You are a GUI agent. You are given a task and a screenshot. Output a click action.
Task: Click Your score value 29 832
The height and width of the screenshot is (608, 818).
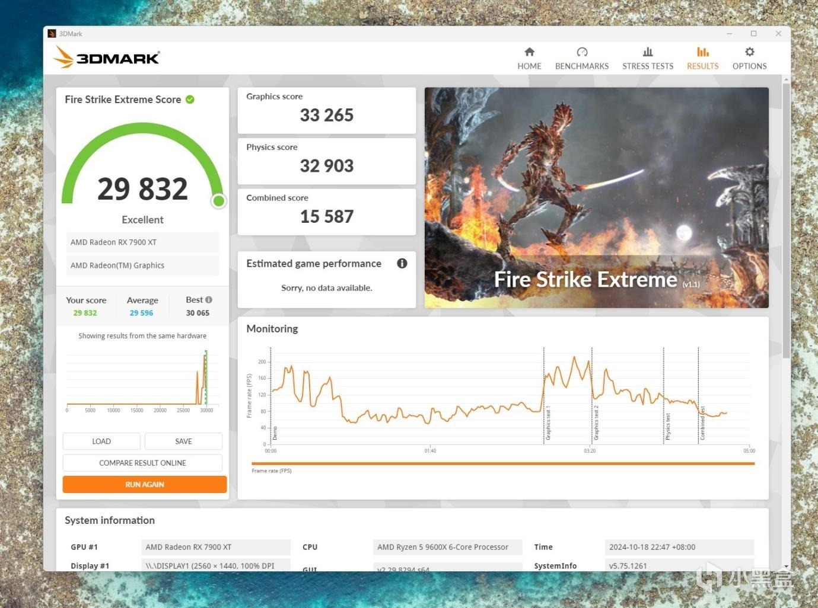click(x=85, y=313)
